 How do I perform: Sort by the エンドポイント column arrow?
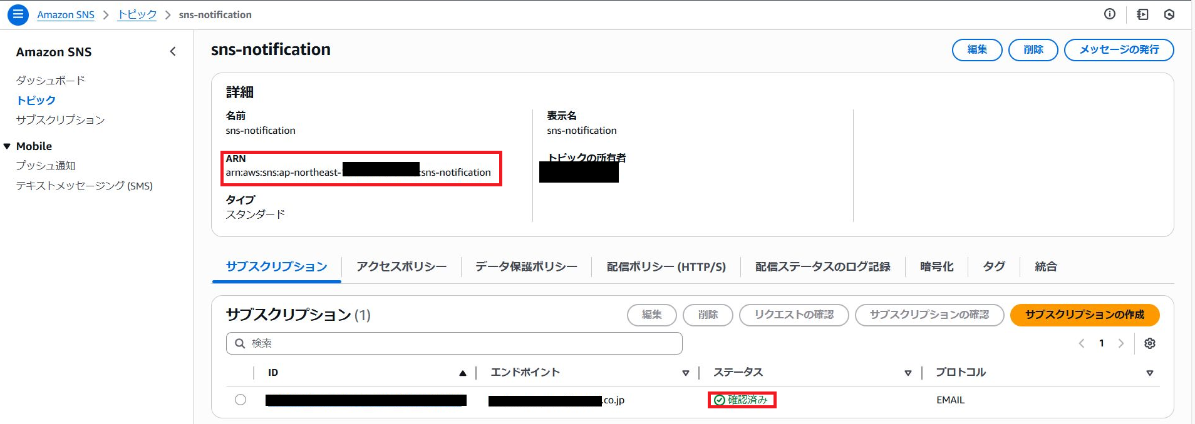tap(686, 373)
